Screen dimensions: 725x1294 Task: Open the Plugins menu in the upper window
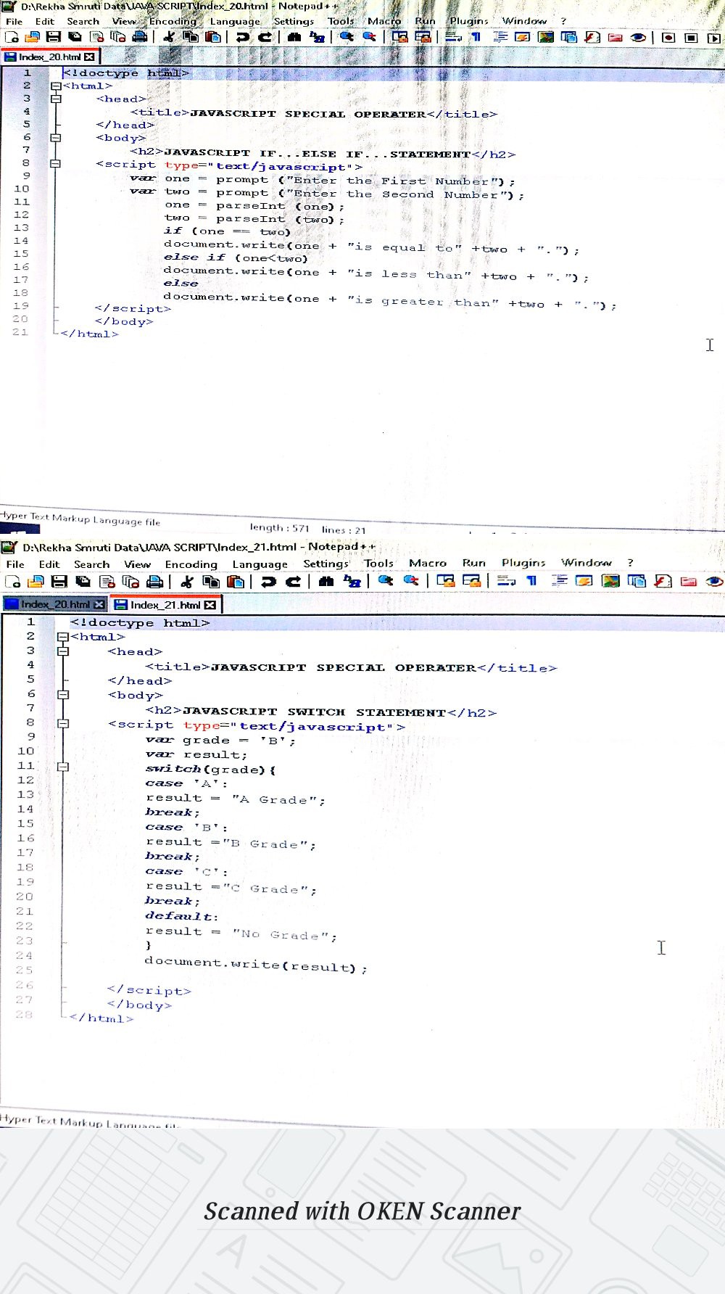468,21
